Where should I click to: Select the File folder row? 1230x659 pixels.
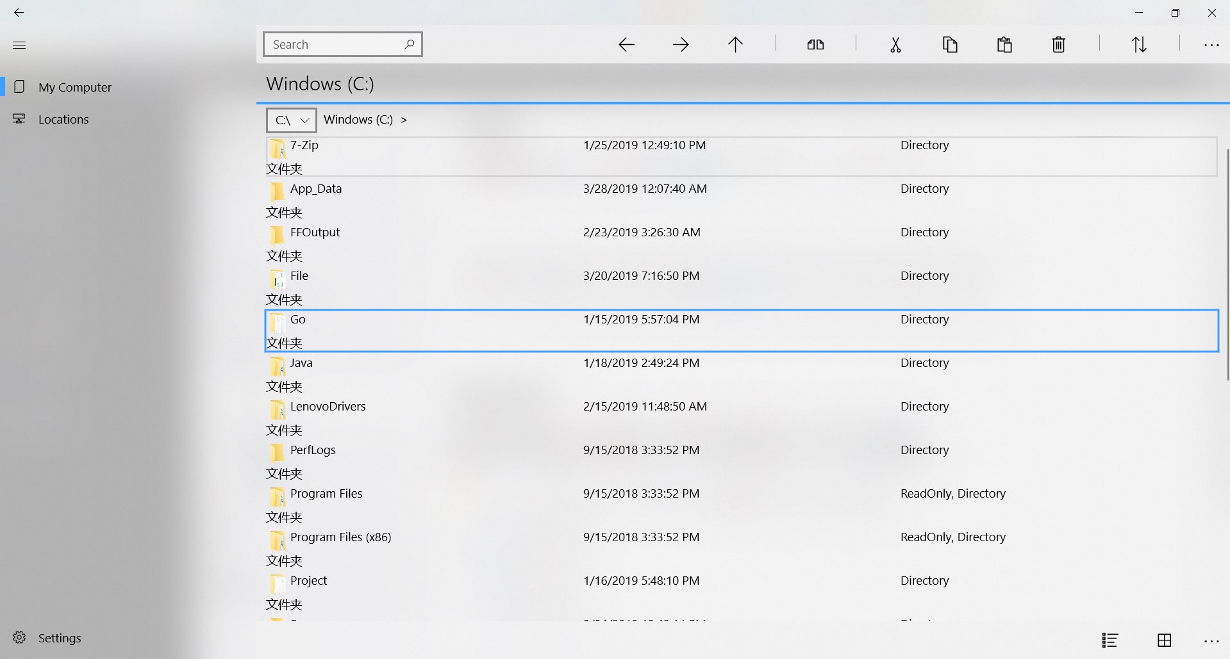tap(742, 287)
